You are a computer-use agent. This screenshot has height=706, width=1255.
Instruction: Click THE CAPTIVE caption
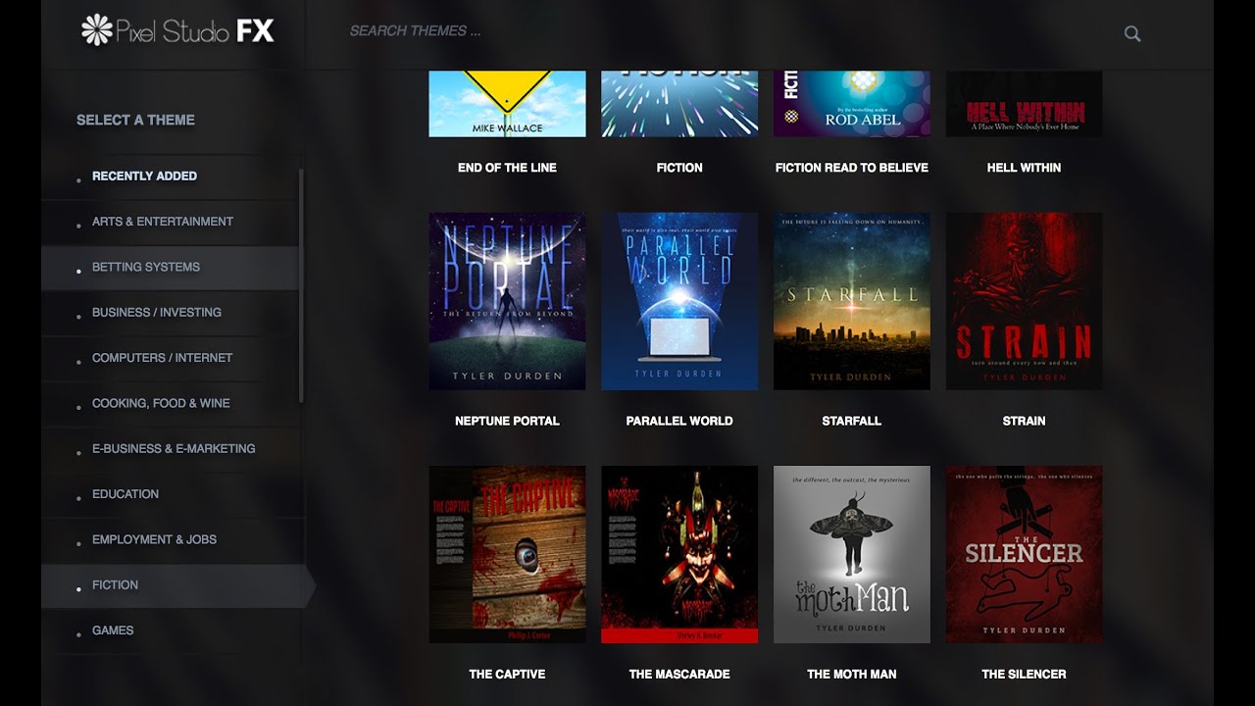[507, 674]
